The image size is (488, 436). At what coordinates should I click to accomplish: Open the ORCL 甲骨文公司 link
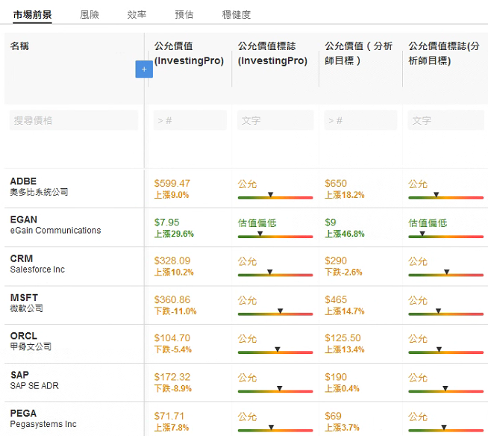(x=31, y=341)
